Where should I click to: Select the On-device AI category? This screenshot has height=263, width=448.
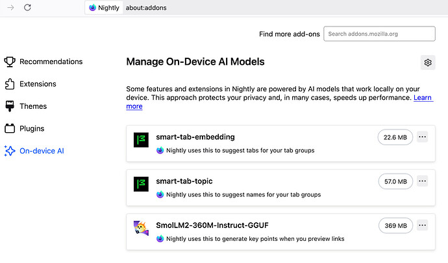pyautogui.click(x=34, y=151)
